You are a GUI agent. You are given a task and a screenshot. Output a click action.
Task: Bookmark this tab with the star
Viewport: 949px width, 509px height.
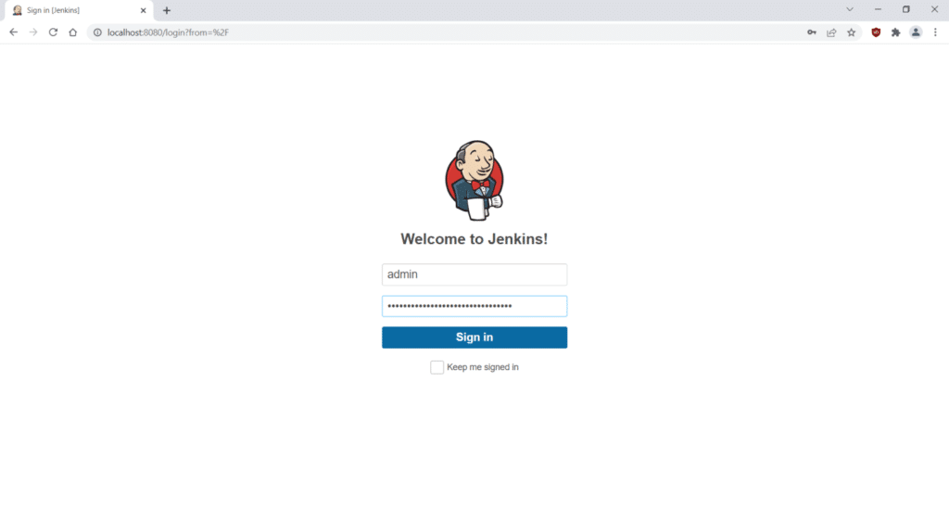pos(852,32)
